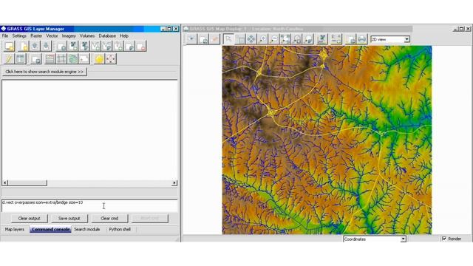The width and height of the screenshot is (473, 266).
Task: Show attribute table icon
Action: pyautogui.click(x=21, y=58)
